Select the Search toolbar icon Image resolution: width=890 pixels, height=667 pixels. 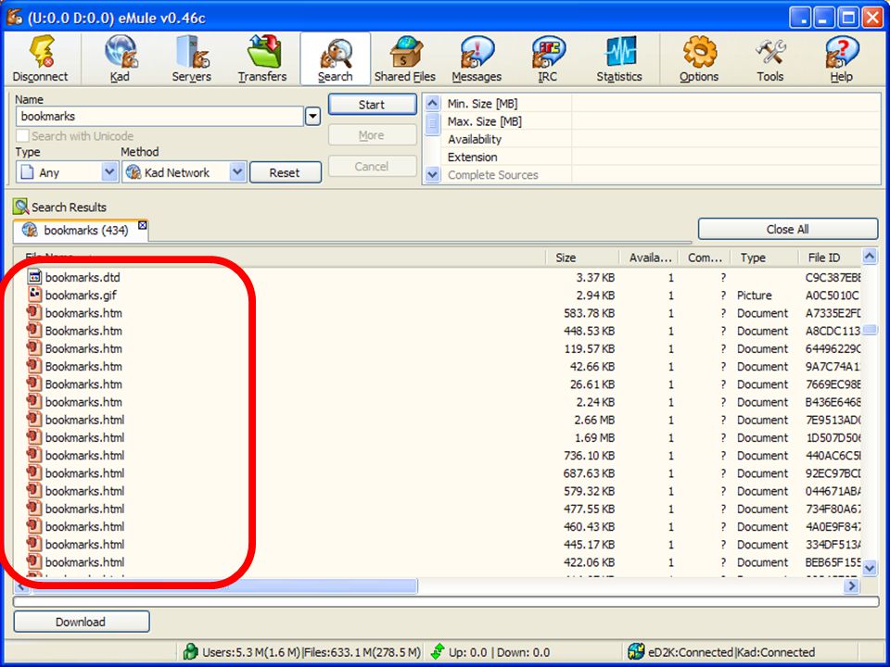click(336, 59)
